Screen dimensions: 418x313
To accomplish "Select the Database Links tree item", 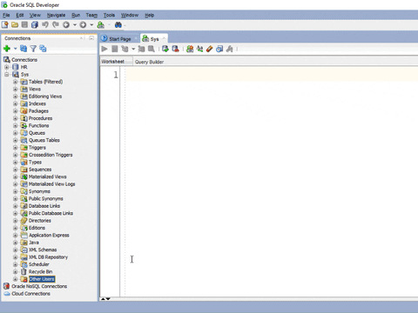I will (44, 206).
